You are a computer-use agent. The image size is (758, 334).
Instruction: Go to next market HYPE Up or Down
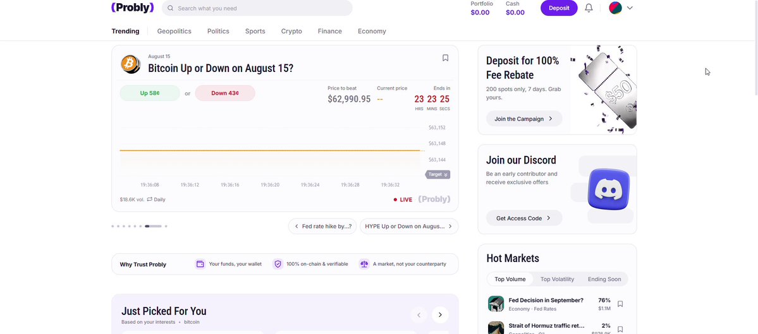tap(409, 226)
